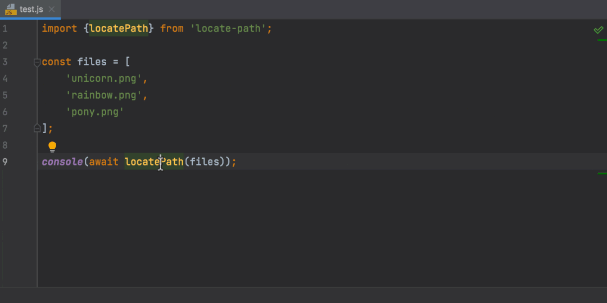The width and height of the screenshot is (607, 303).
Task: Collapse the files array at line 3
Action: (37, 62)
